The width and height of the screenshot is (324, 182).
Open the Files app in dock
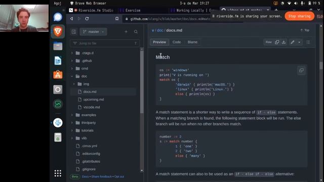pyautogui.click(x=58, y=46)
